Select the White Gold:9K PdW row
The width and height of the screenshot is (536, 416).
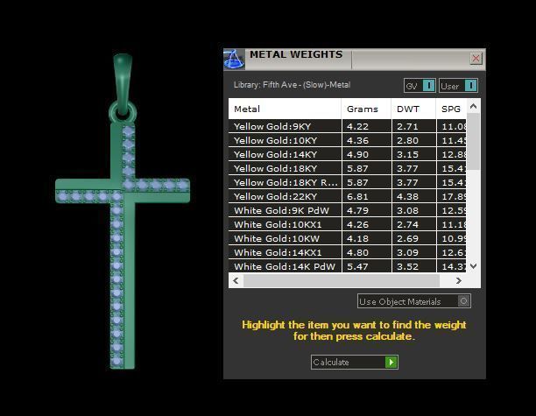point(348,210)
